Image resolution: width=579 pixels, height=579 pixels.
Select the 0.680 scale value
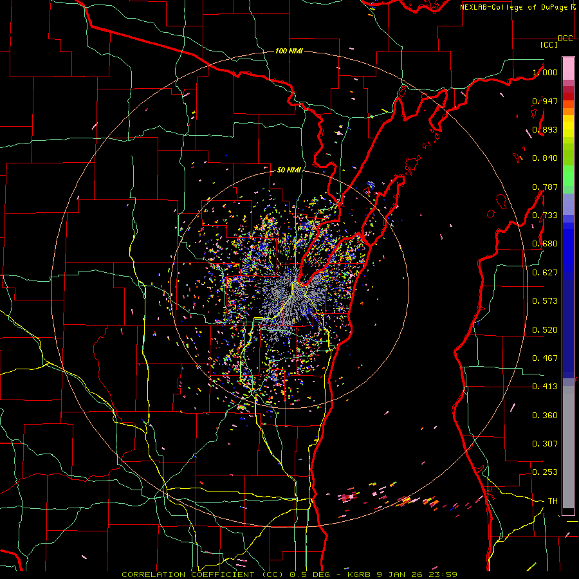pos(545,244)
